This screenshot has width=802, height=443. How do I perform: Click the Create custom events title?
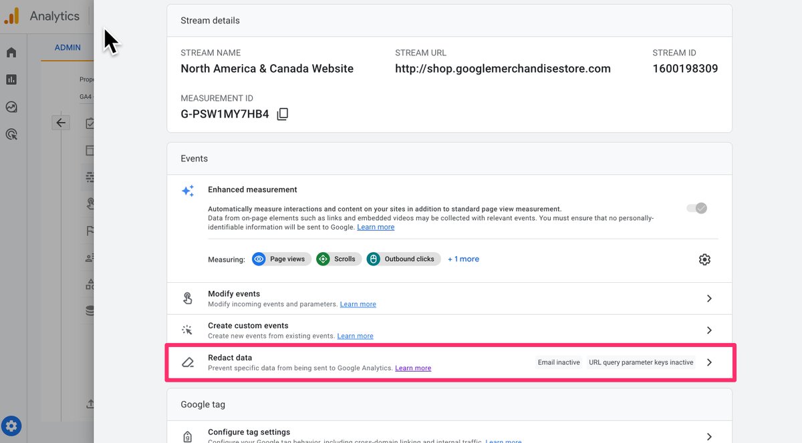[x=248, y=326]
